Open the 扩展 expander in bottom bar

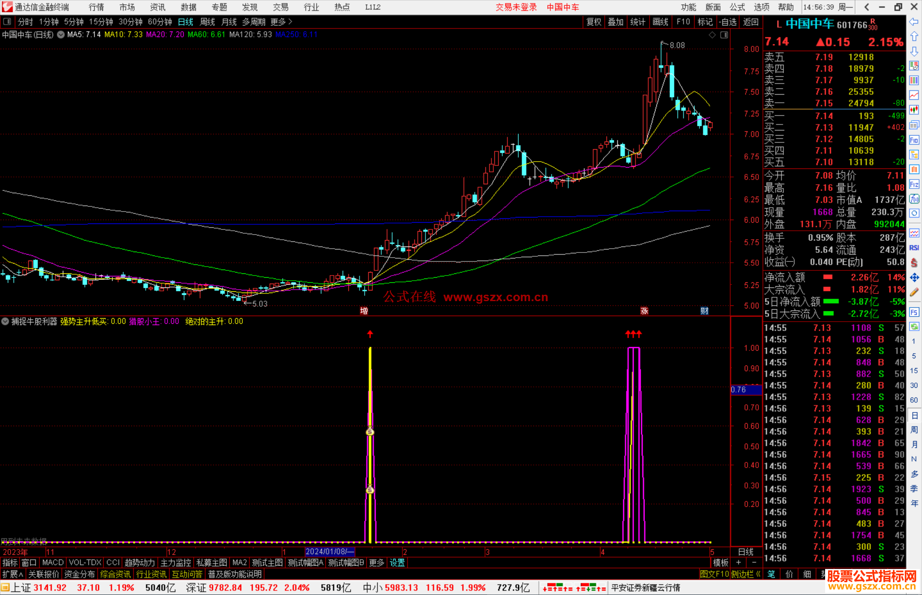coord(13,574)
